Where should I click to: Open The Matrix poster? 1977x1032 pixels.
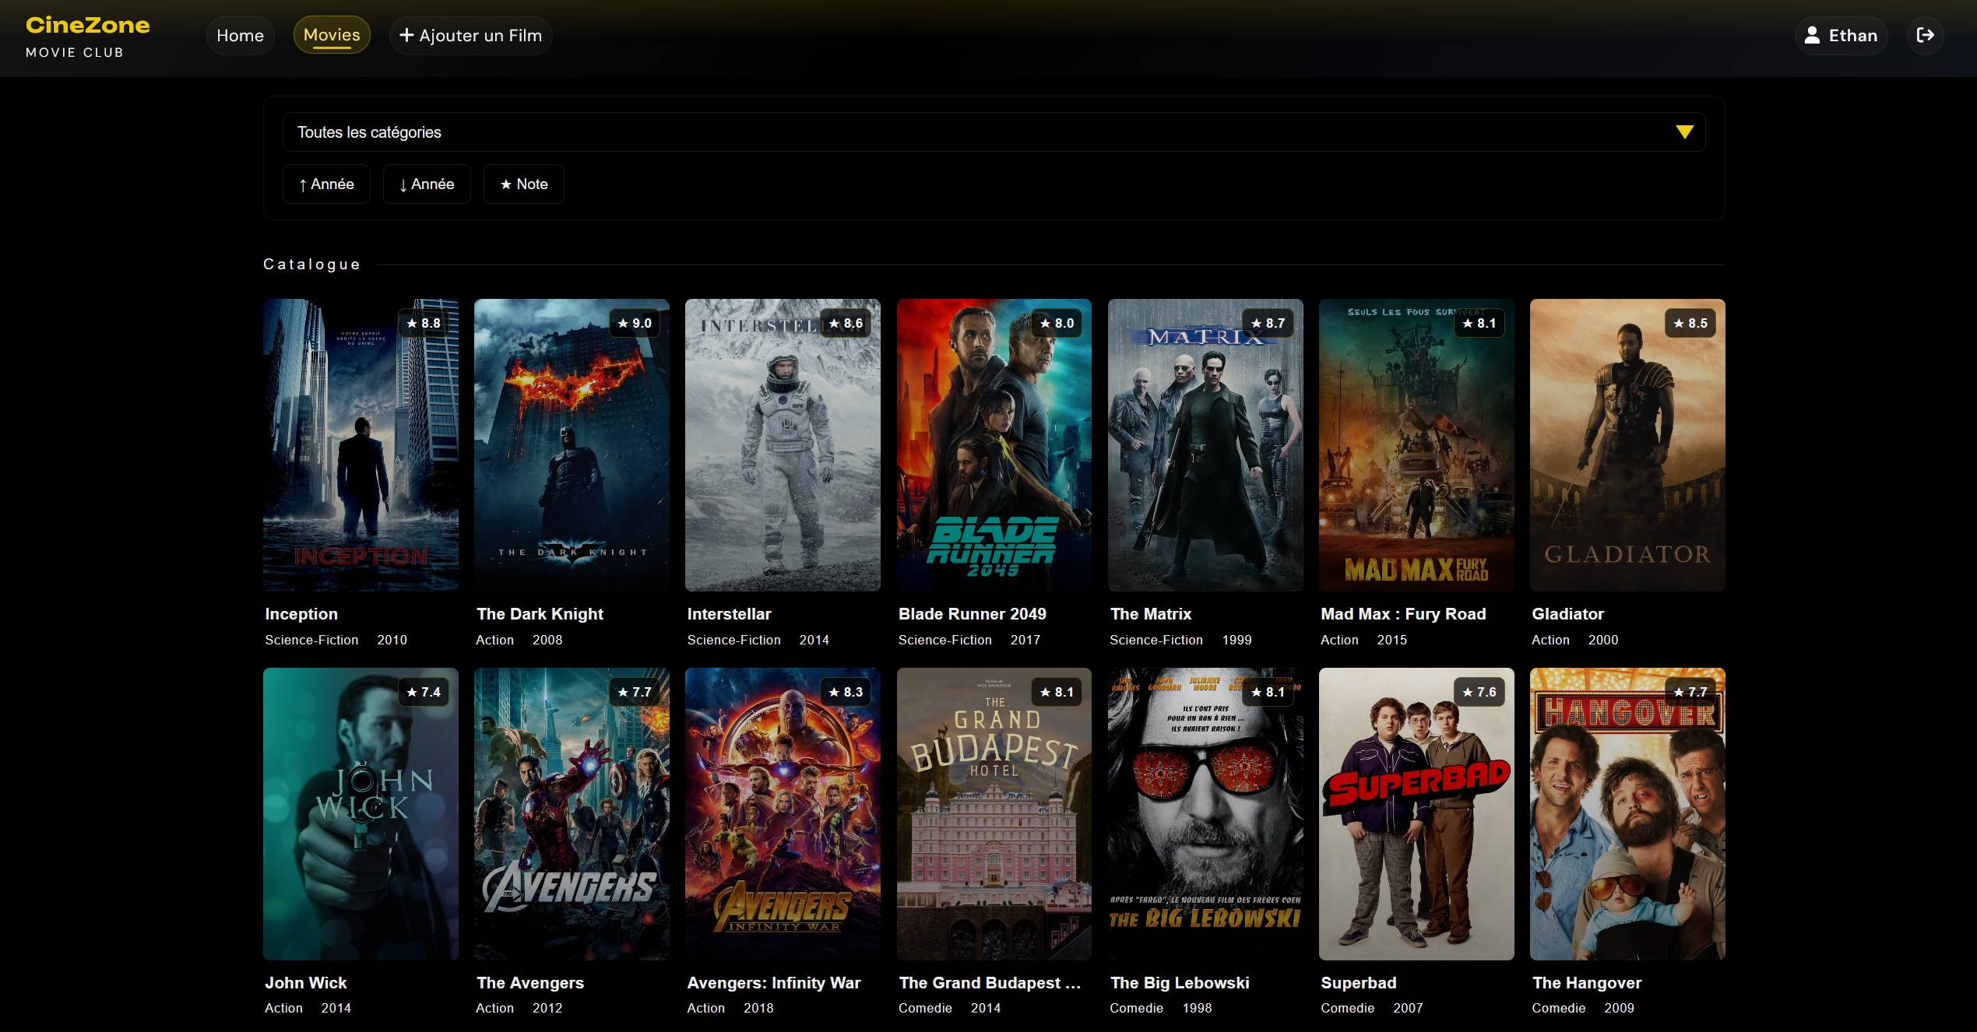click(x=1205, y=445)
